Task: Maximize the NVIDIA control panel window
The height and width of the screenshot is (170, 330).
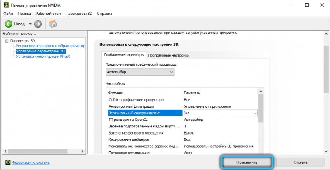Action: tap(306, 5)
